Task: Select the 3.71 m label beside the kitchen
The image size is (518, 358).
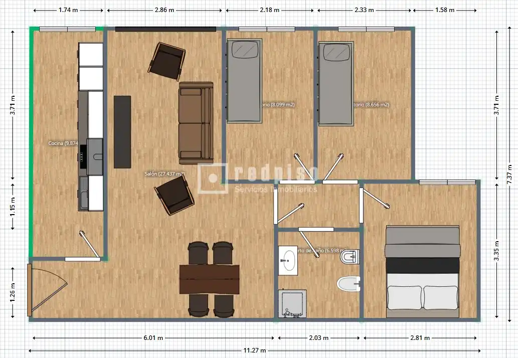Action: (x=13, y=105)
